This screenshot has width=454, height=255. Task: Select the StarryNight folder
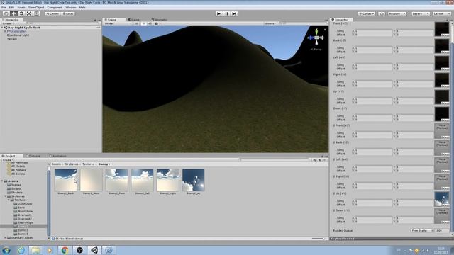pos(23,222)
